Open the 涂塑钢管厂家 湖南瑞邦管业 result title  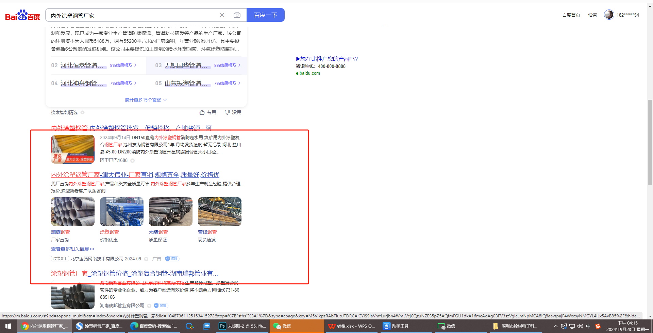[x=134, y=273]
